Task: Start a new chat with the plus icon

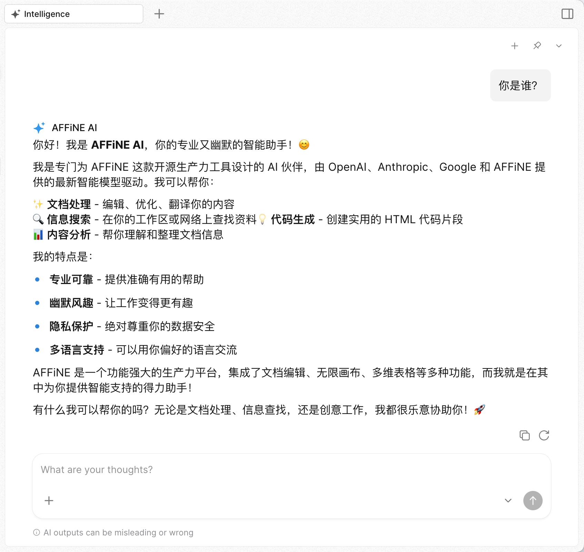Action: [515, 46]
